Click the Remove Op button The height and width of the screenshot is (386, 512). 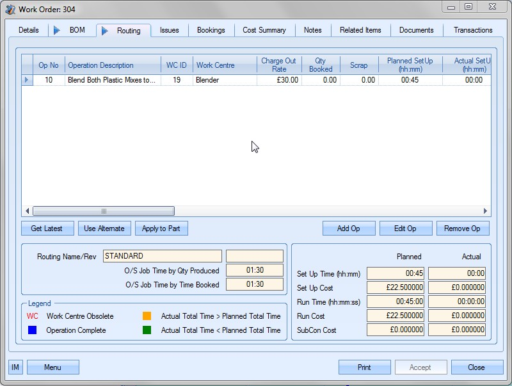pos(462,229)
